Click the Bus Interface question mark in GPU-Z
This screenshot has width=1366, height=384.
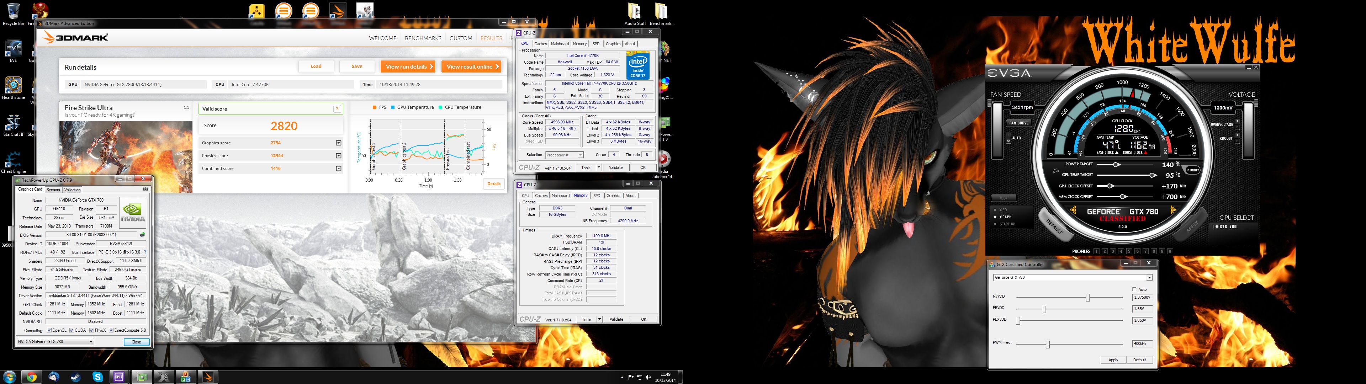145,252
